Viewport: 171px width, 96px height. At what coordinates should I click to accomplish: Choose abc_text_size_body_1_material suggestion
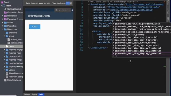pyautogui.click(x=142, y=37)
